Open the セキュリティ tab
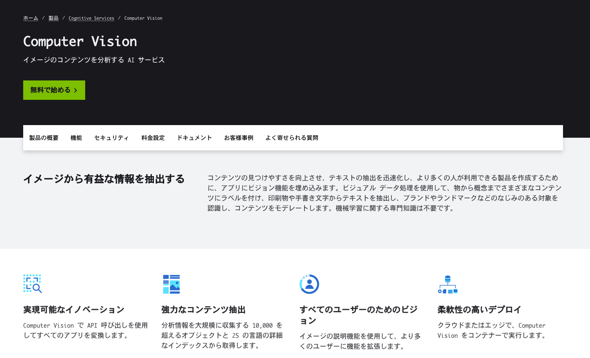Screen dimensions: 590x358 click(112, 138)
